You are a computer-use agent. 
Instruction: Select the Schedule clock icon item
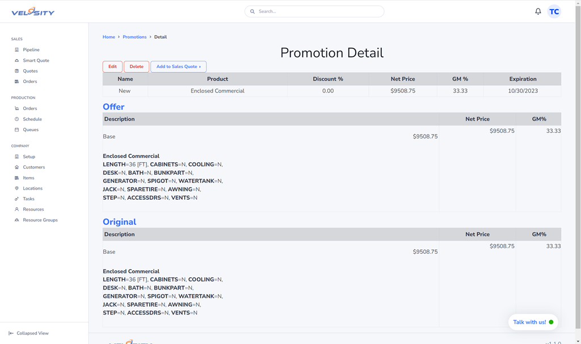tap(32, 119)
